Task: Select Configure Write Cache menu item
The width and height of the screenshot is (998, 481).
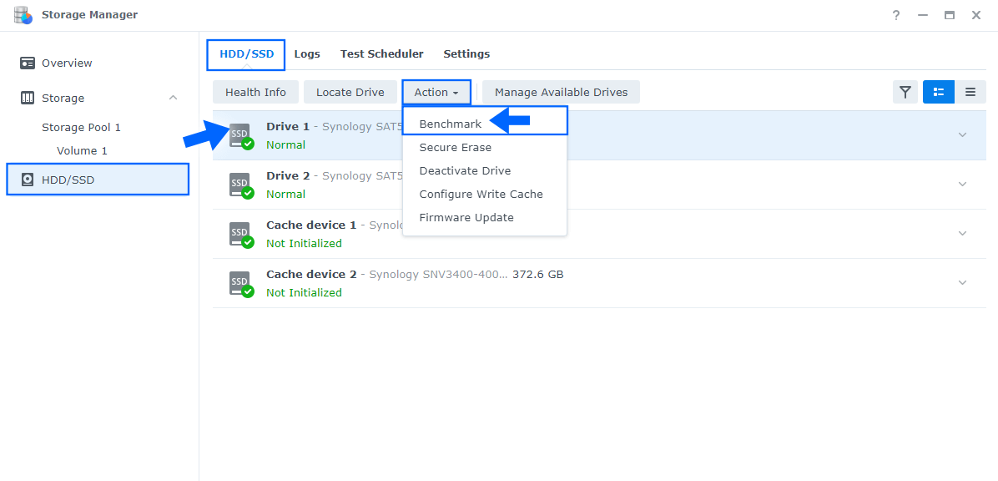Action: (484, 195)
